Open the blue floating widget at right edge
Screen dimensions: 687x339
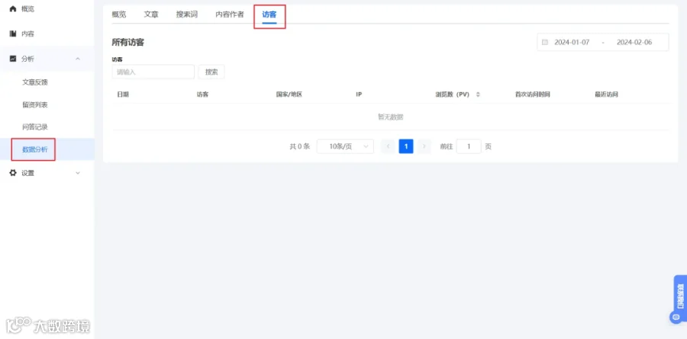(x=680, y=299)
